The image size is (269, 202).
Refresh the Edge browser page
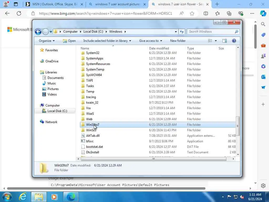pyautogui.click(x=19, y=13)
